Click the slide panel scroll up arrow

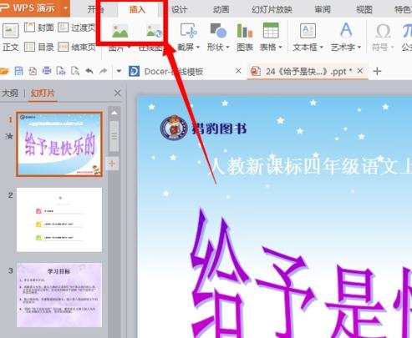(x=114, y=113)
